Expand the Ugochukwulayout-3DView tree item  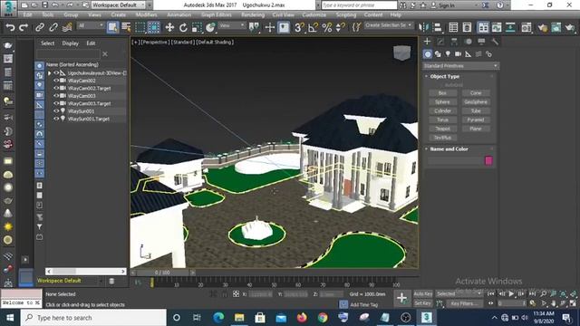49,72
